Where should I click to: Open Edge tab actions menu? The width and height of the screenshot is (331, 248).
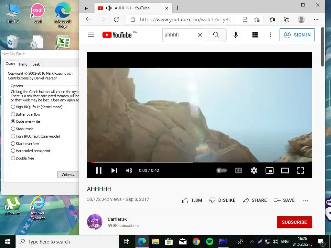87,8
